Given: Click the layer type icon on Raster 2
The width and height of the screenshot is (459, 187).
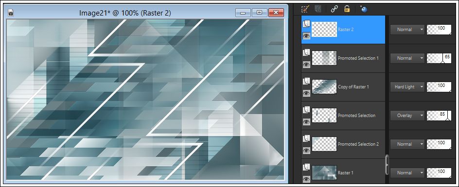Looking at the screenshot, I should 306,24.
